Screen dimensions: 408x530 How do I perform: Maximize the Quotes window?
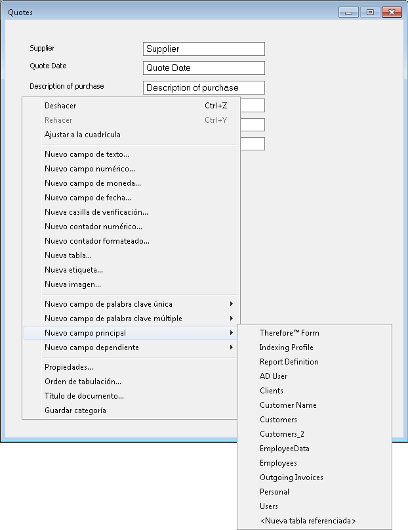point(370,12)
